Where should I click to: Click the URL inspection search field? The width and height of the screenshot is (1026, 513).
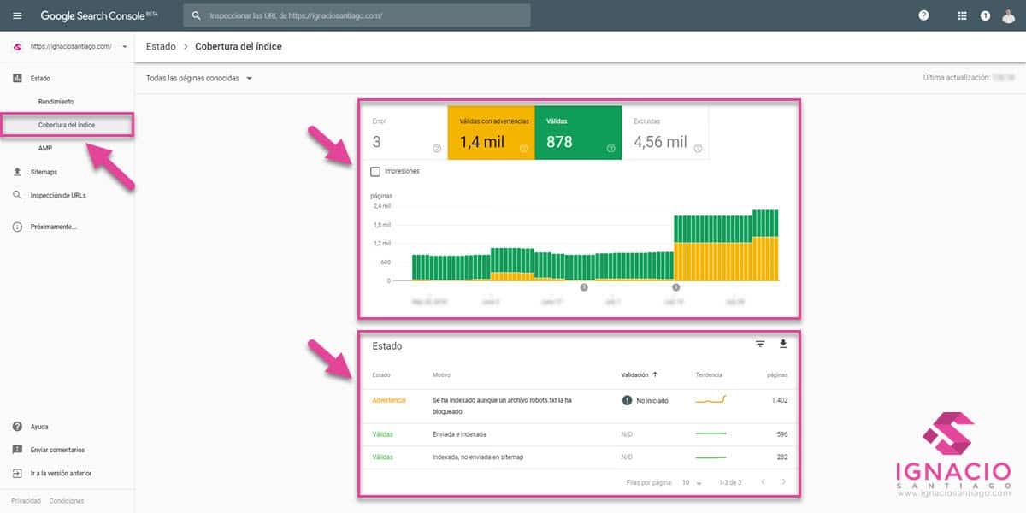(357, 15)
